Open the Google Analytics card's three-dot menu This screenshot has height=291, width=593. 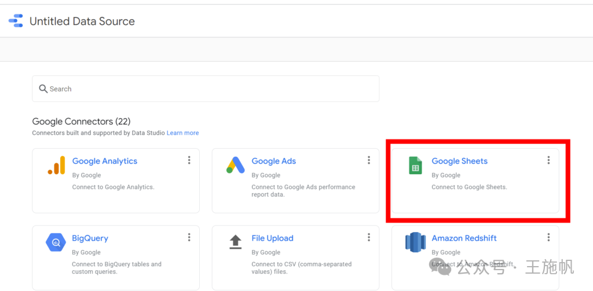click(189, 160)
